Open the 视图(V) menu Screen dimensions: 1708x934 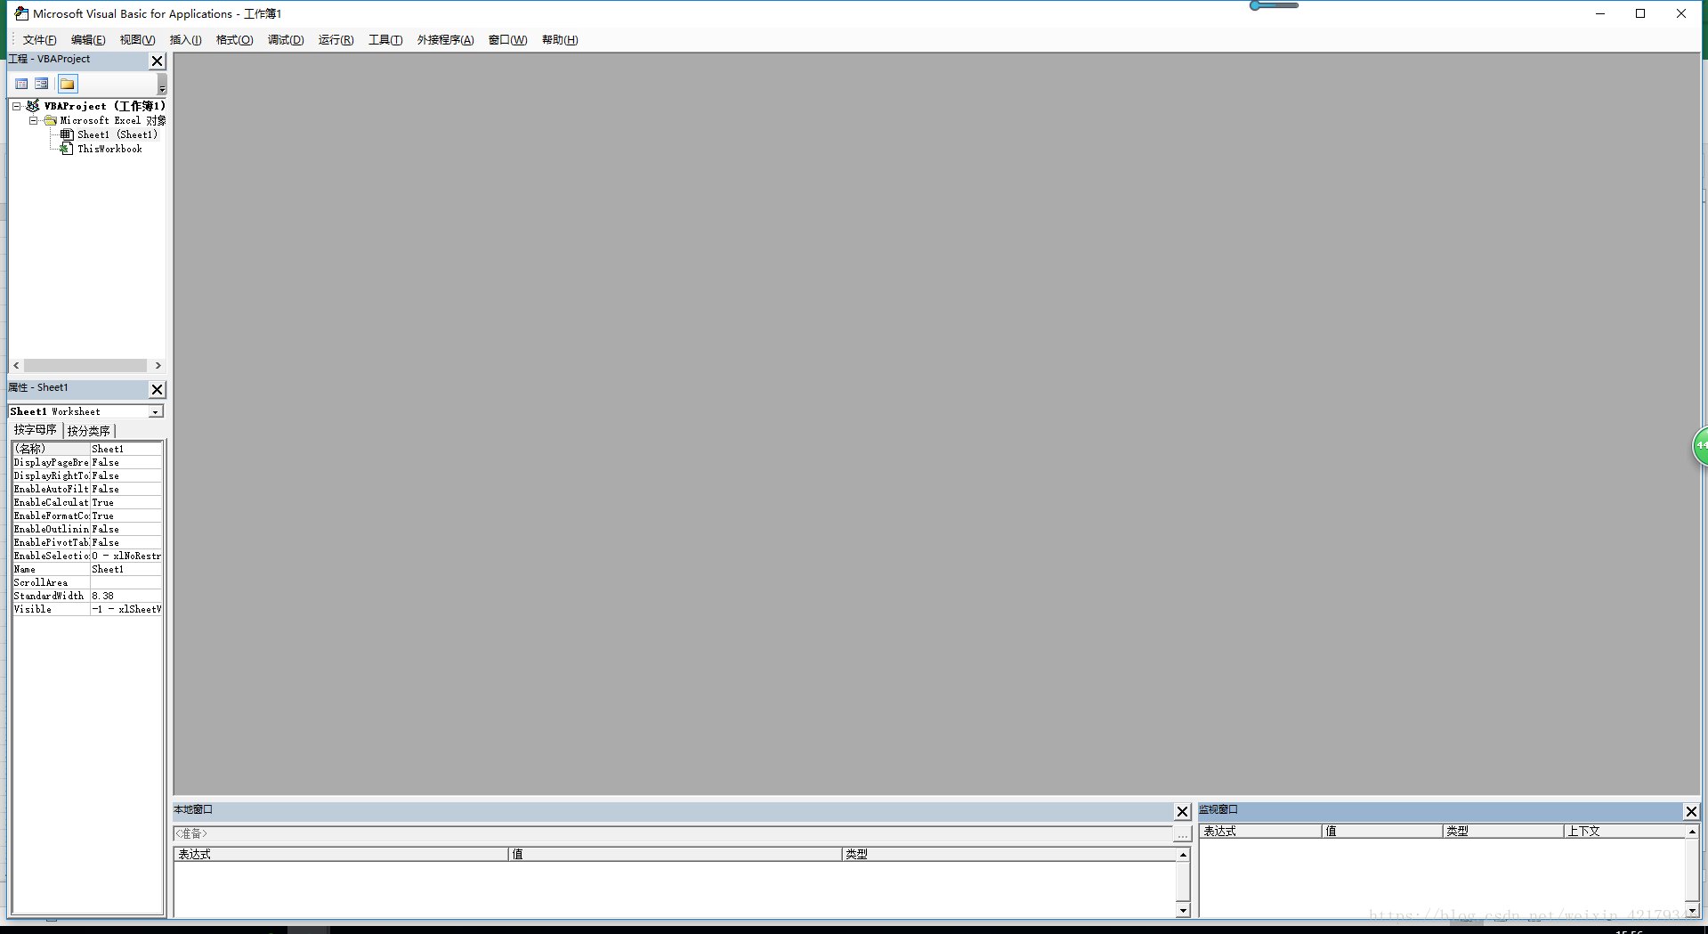tap(137, 40)
